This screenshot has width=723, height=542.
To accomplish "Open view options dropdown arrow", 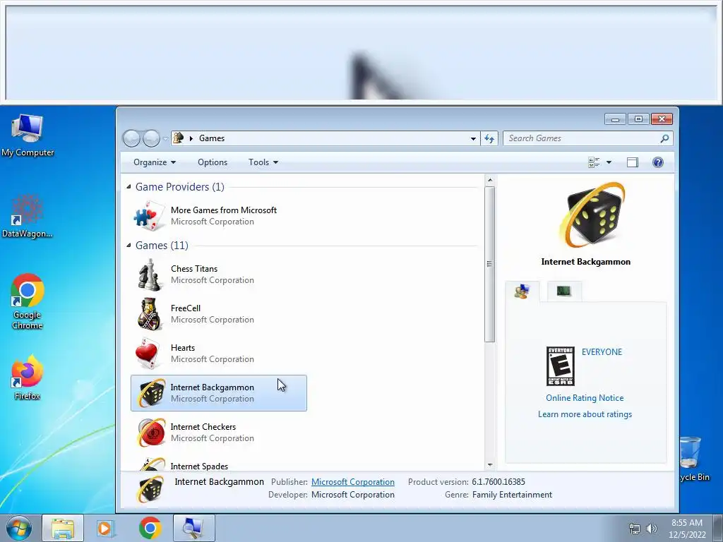I will [609, 162].
